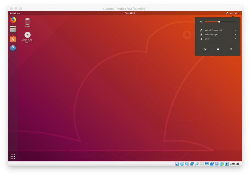Screen dimensions: 250x176
Task: Toggle the system menu dropdown arrow
Action: click(x=239, y=13)
